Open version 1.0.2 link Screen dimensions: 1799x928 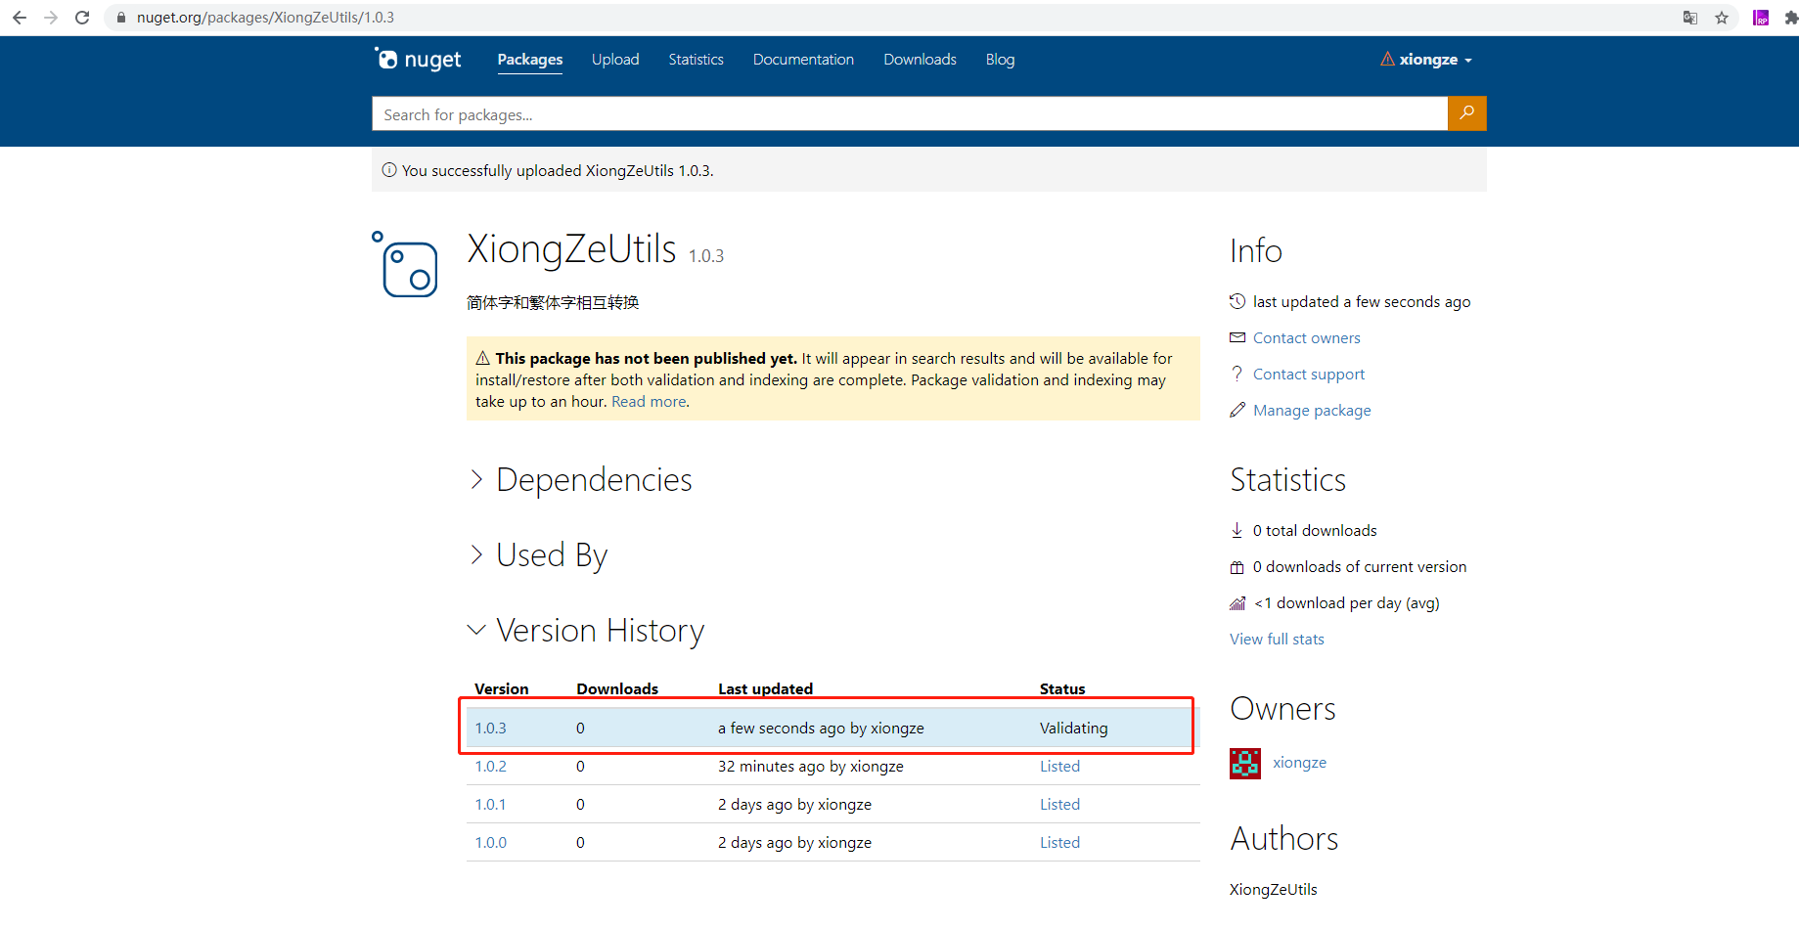pos(491,766)
